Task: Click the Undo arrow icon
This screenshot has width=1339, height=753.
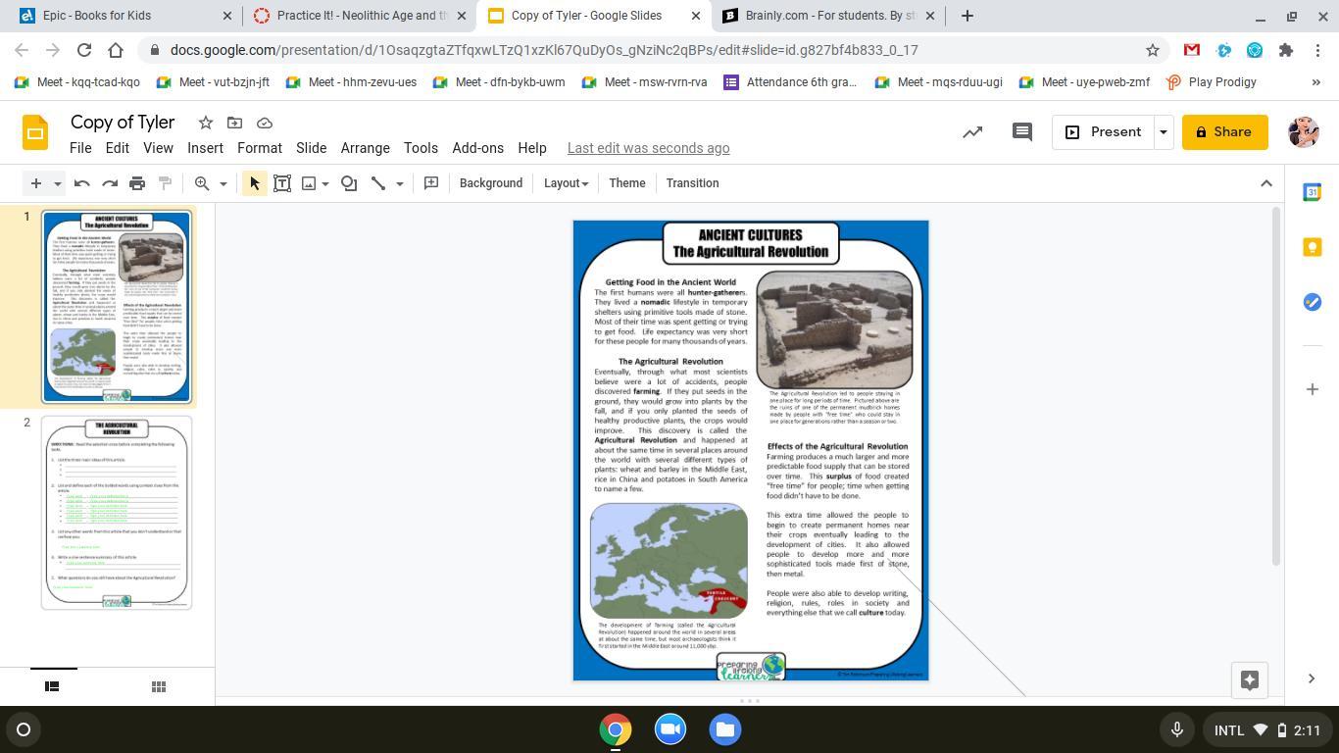Action: tap(82, 183)
